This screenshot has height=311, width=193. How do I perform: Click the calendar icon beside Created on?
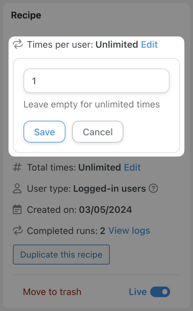(18, 210)
